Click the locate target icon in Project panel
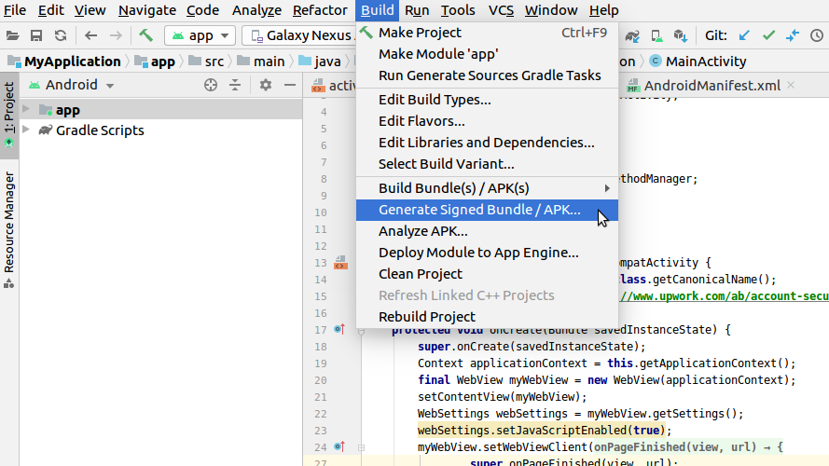 [211, 85]
